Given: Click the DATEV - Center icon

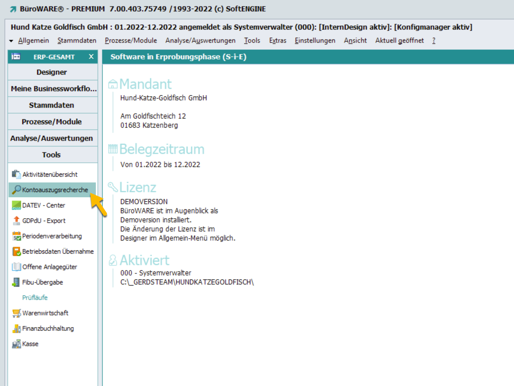Looking at the screenshot, I should coord(16,205).
